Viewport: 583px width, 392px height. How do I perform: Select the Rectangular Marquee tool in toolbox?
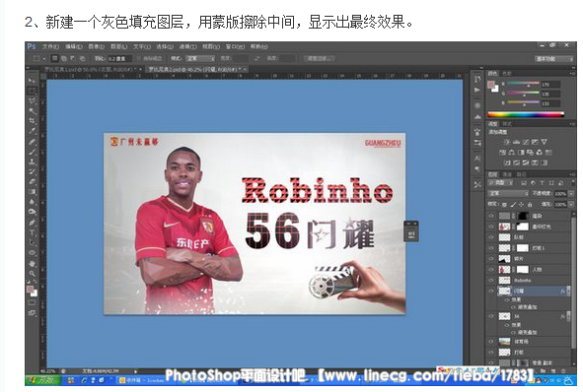click(32, 91)
